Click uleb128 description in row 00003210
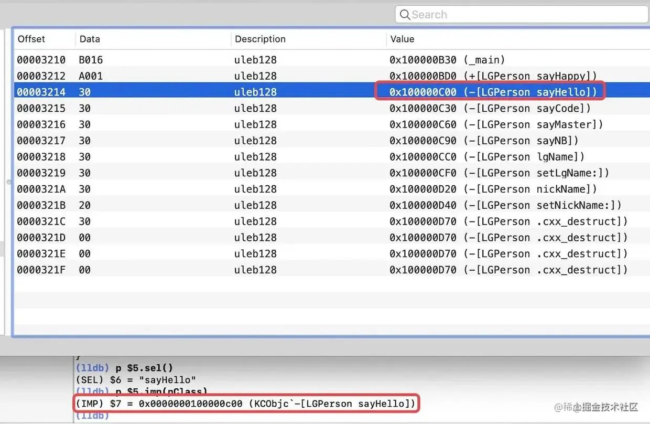This screenshot has width=650, height=424. (255, 60)
